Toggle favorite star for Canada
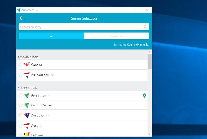This screenshot has height=139, width=207. click(20, 65)
